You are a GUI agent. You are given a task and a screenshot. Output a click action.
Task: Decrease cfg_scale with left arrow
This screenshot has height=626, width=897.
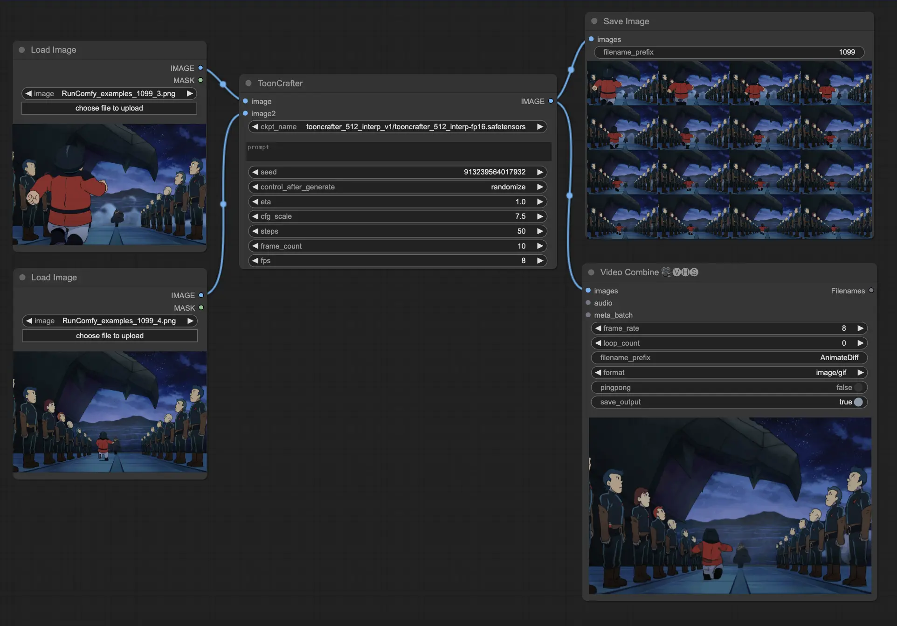pyautogui.click(x=255, y=216)
